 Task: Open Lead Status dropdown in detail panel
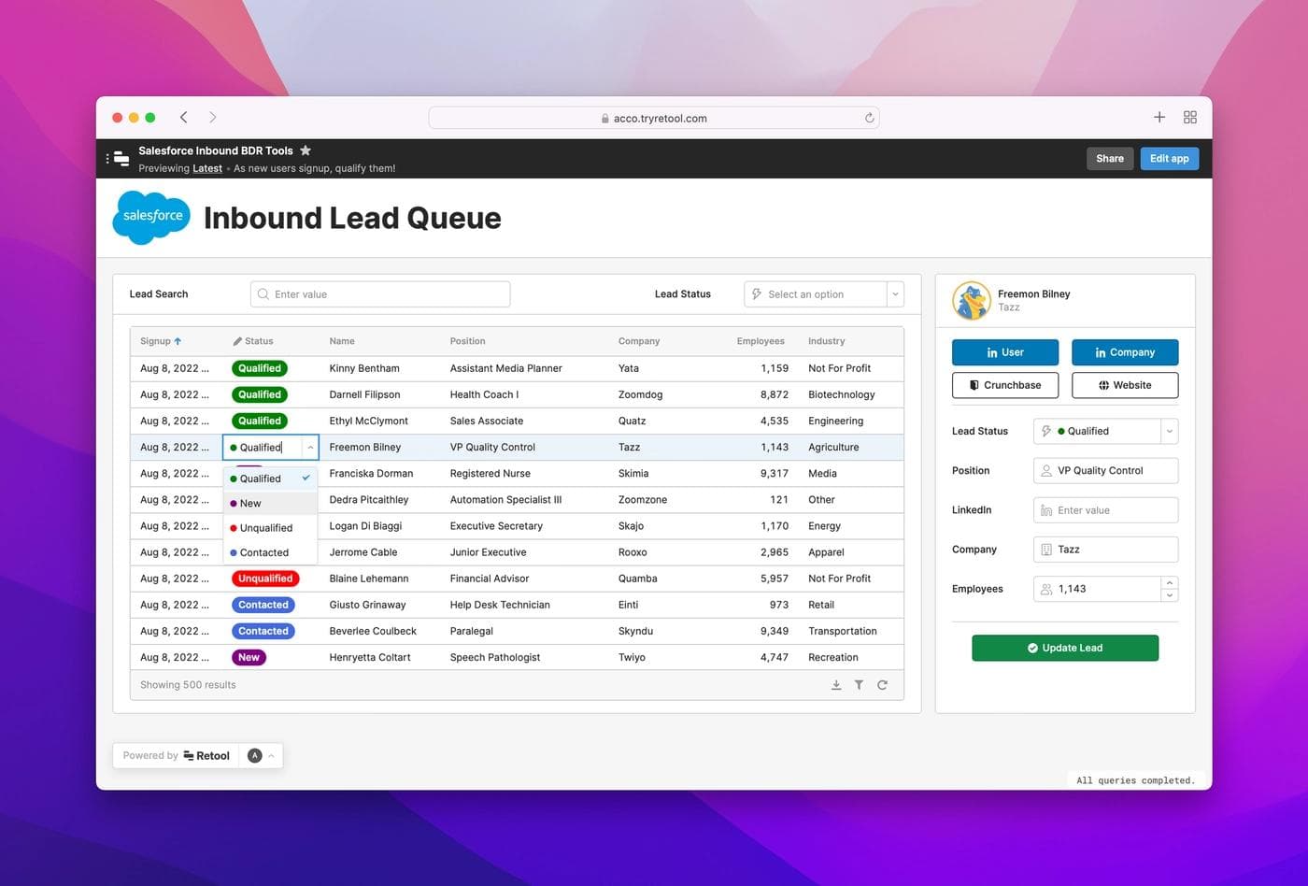1168,431
